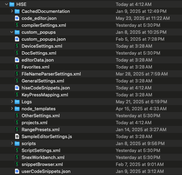Click the Favorites.xml file icon
Viewport: 182px width, 175px height.
click(17, 67)
